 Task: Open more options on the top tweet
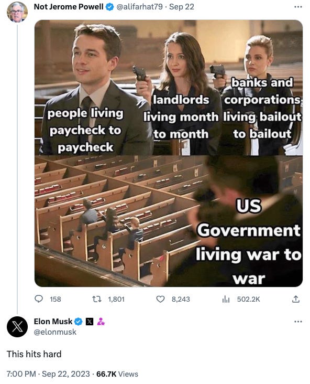coord(298,7)
